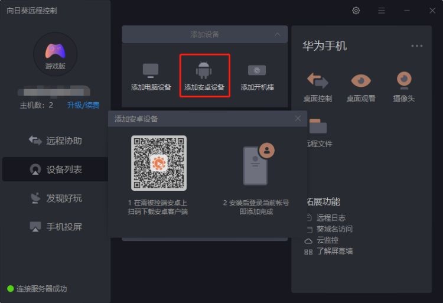Open the hamburger menu in title bar
Viewport: 443px width, 303px height.
point(382,11)
